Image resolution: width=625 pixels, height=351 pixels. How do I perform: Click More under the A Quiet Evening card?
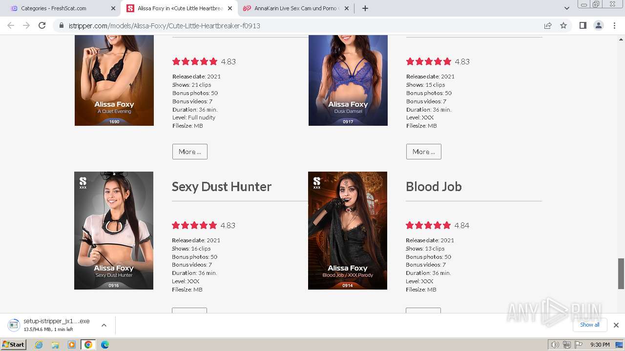point(190,152)
